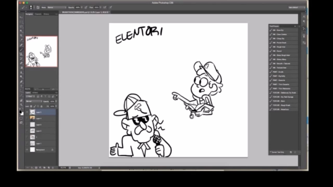Image resolution: width=333 pixels, height=187 pixels.
Task: Hide Layer 5 using its eye icon
Action: coord(27,112)
